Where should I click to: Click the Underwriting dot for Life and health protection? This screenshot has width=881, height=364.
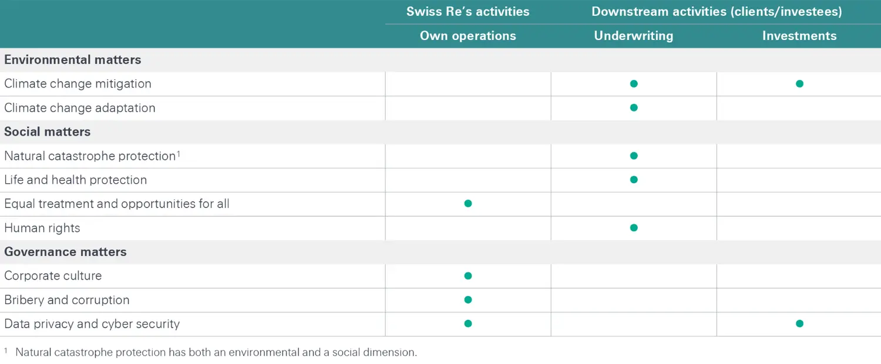point(634,180)
